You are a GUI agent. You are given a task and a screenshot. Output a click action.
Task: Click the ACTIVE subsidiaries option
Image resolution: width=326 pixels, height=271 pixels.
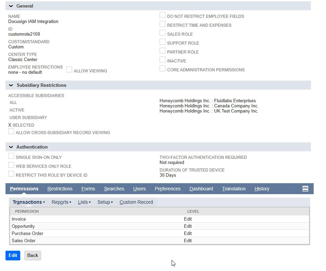[17, 110]
